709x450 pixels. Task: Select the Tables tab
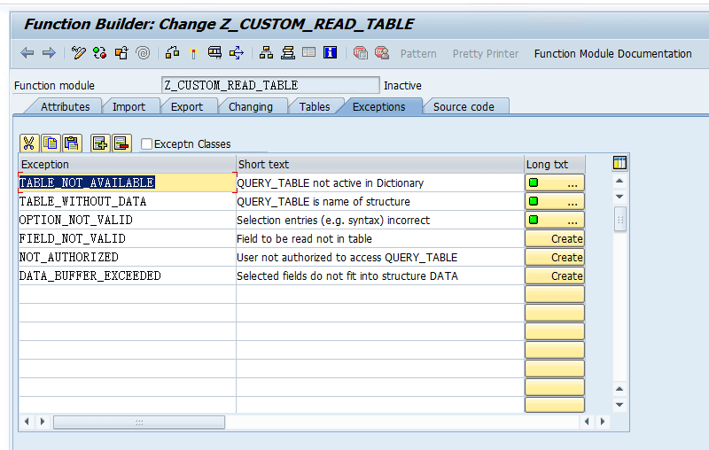[x=315, y=106]
